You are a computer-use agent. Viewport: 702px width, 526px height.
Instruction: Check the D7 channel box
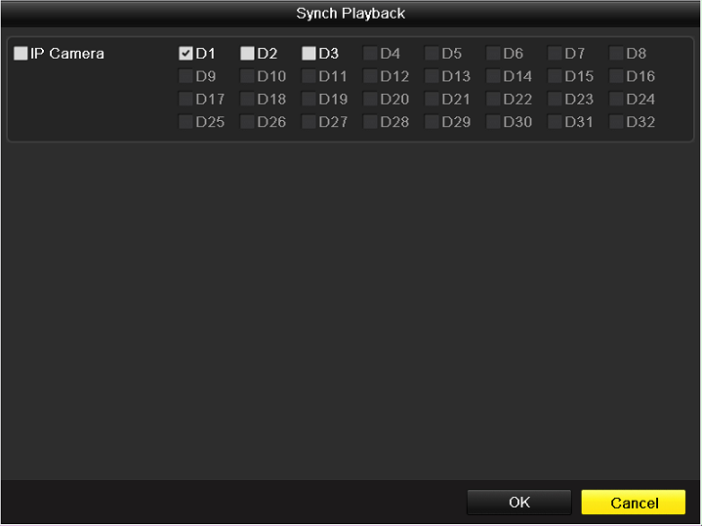[x=555, y=54]
